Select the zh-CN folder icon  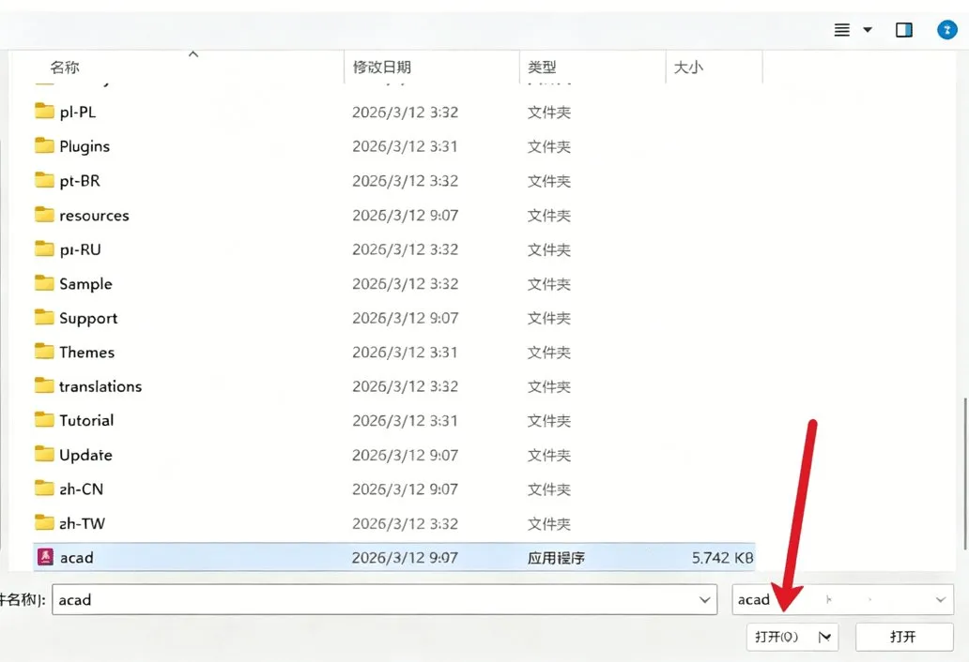44,489
